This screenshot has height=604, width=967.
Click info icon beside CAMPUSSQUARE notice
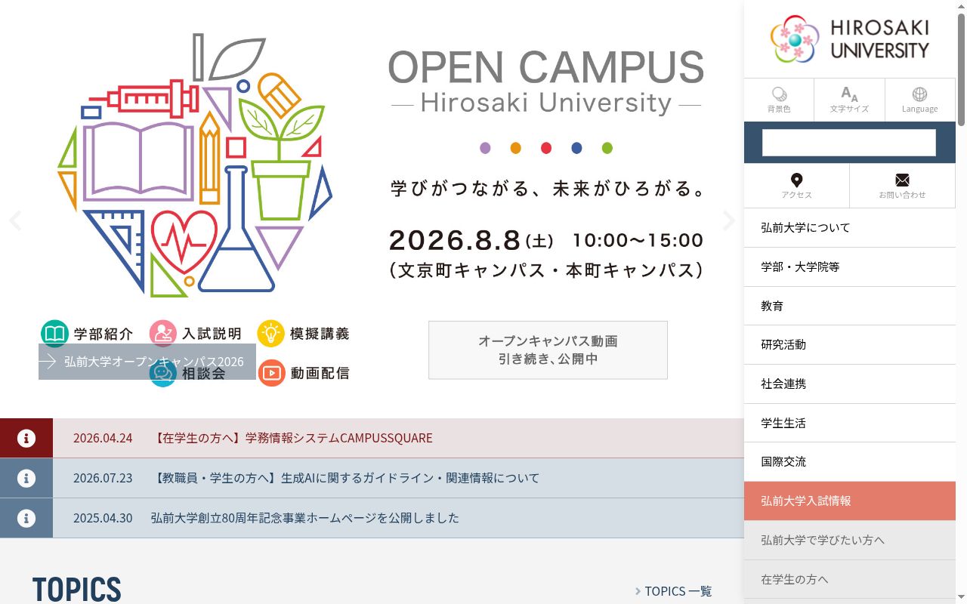tap(26, 438)
